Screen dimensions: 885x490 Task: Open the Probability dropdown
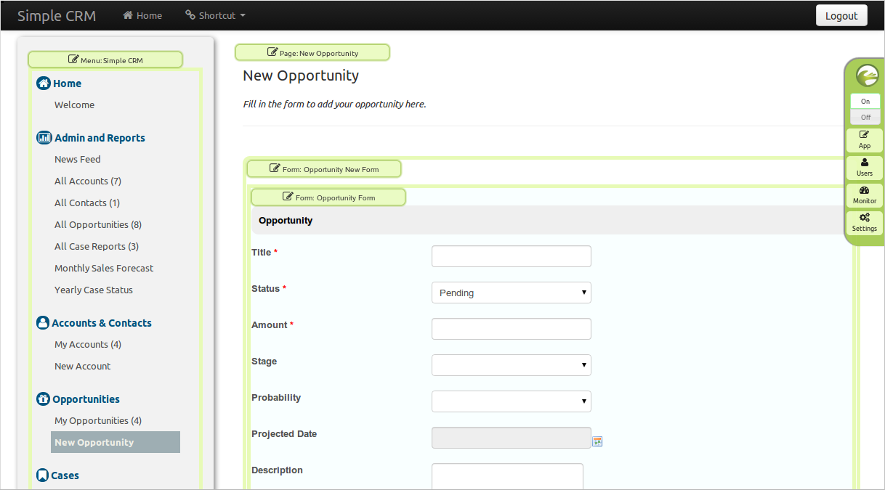512,401
